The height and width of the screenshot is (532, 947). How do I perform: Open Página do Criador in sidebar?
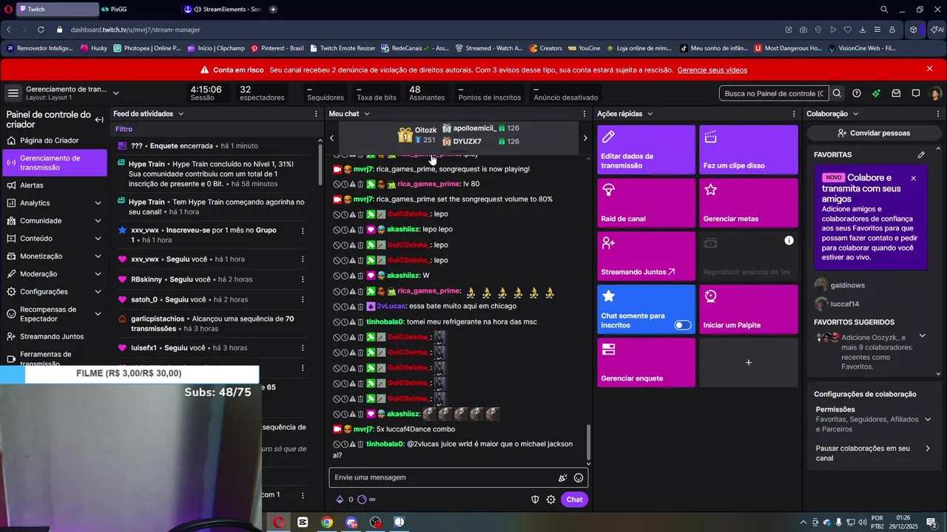(54, 140)
